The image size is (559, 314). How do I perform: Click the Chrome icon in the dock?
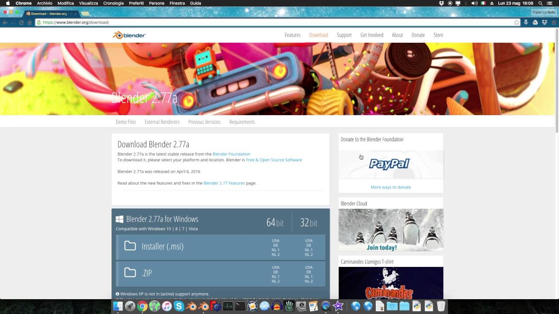click(142, 306)
